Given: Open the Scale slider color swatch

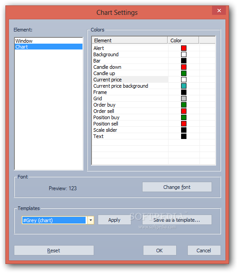Looking at the screenshot, I should [x=184, y=130].
